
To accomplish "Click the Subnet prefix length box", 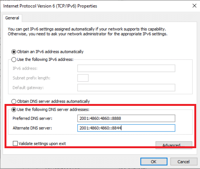I will click(83, 78).
